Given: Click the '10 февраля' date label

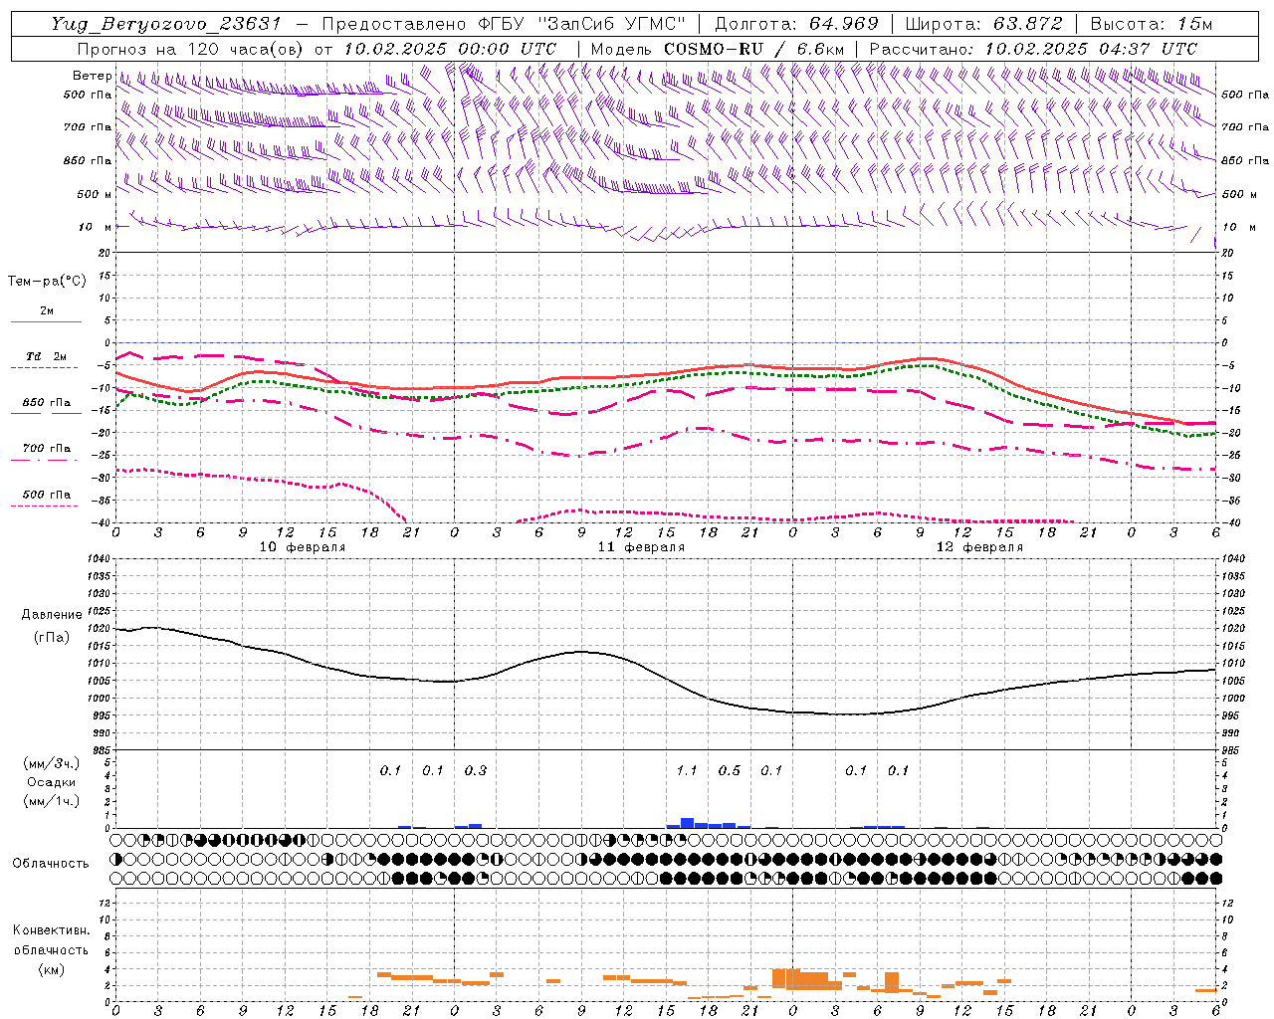Looking at the screenshot, I should [x=303, y=547].
